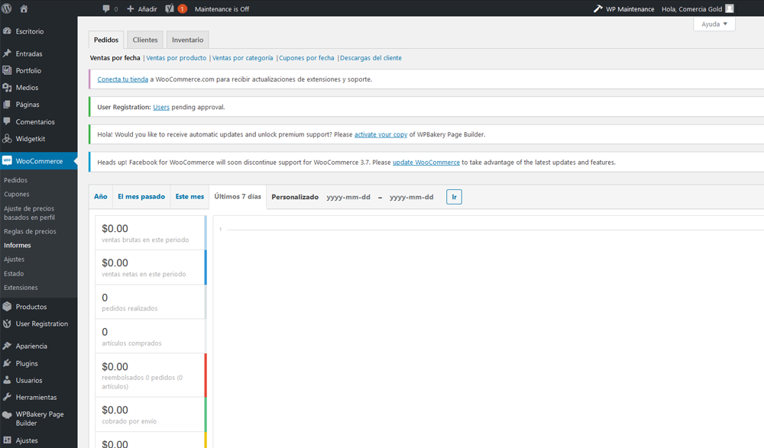Click the Maintenance is Off status
Viewport: 764px width, 448px height.
(x=222, y=8)
